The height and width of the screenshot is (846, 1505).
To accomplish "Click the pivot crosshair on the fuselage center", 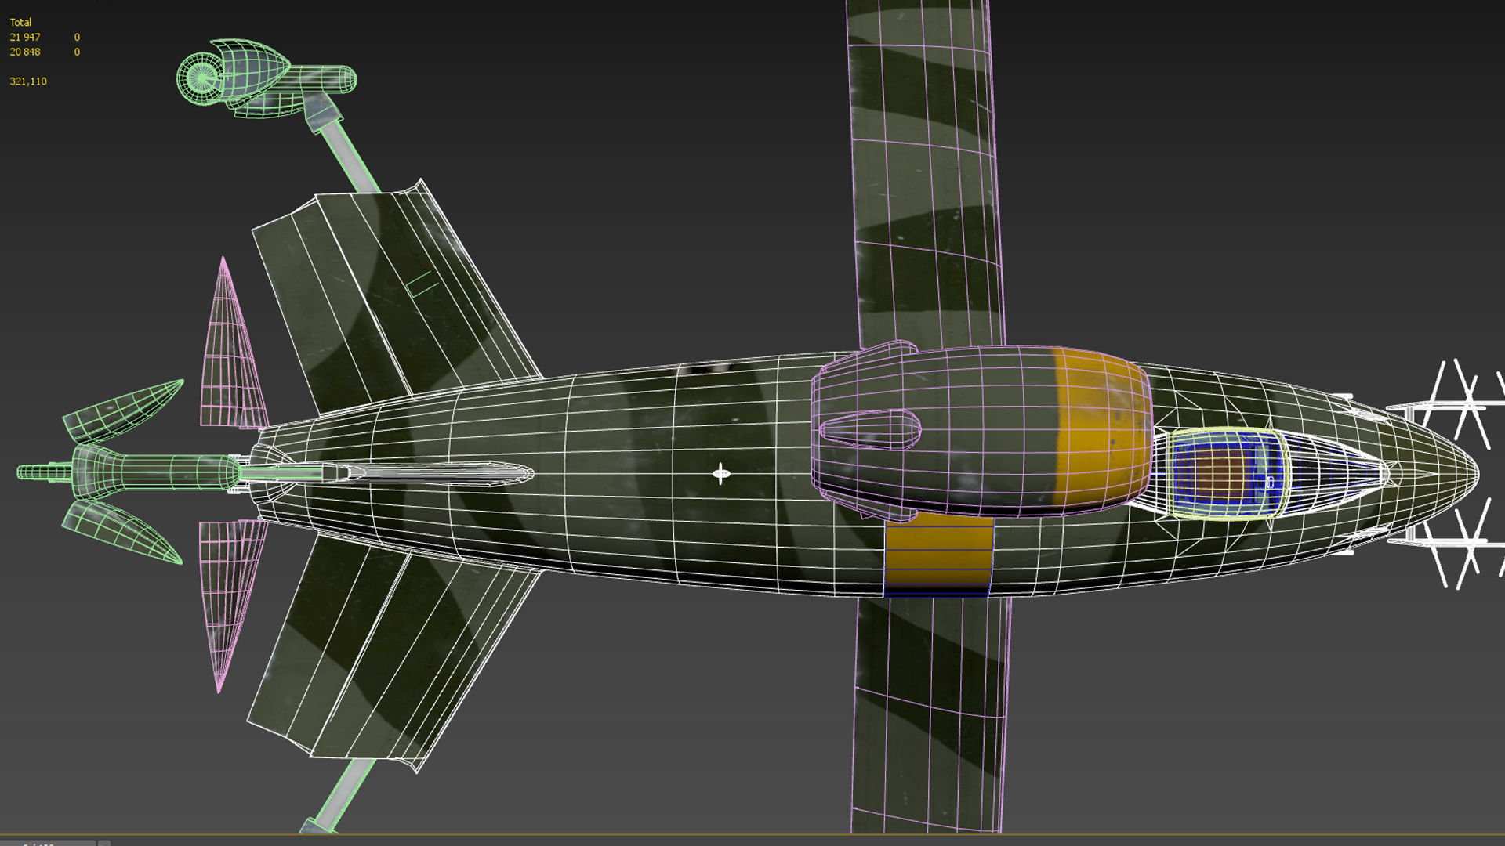I will 721,473.
